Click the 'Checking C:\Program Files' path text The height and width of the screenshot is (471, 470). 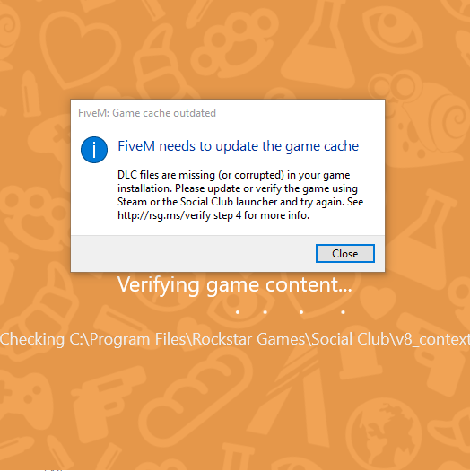click(x=235, y=339)
